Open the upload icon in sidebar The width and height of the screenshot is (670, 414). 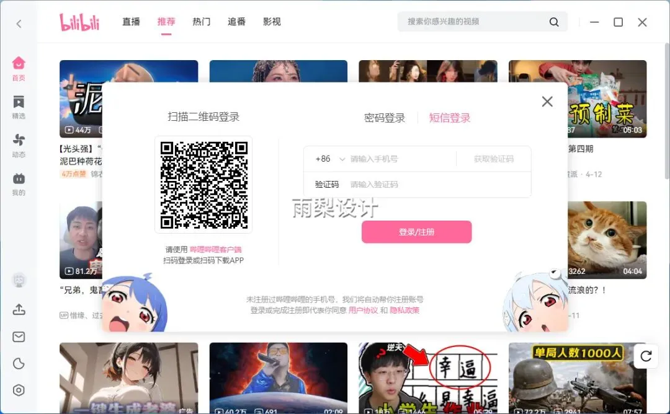click(19, 309)
